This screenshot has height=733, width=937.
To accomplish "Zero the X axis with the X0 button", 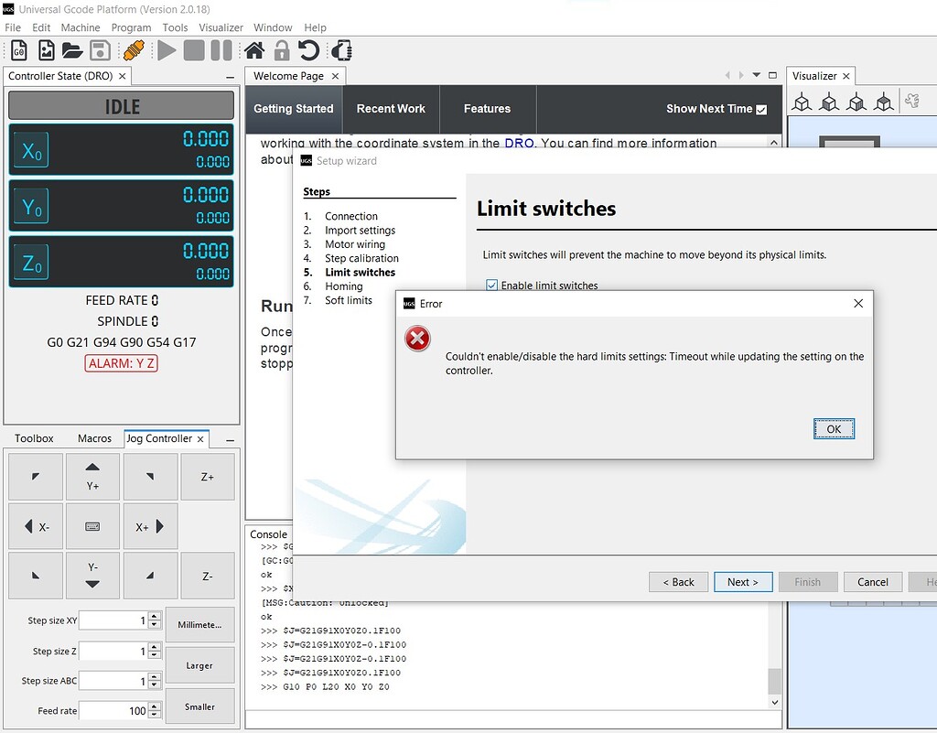I will pos(31,150).
